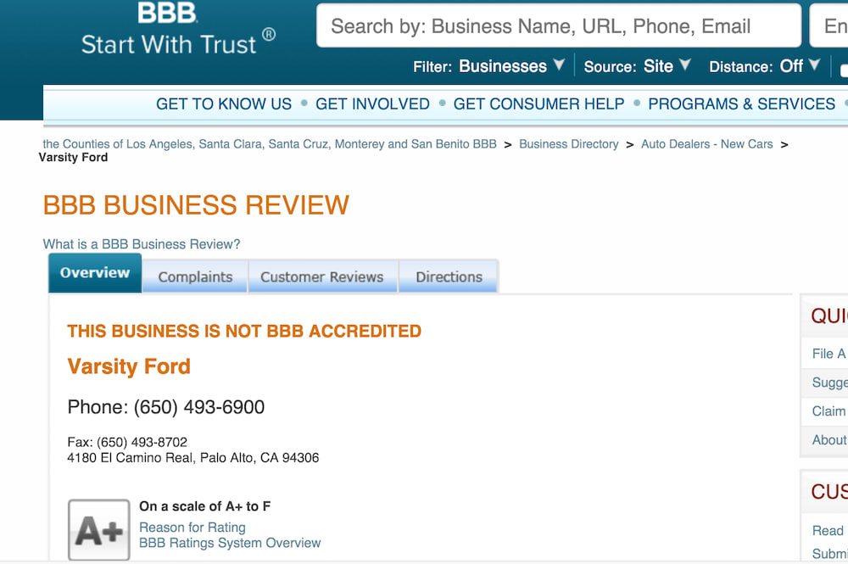Click the BBB Start With Trust logo
The height and width of the screenshot is (564, 848).
click(178, 28)
